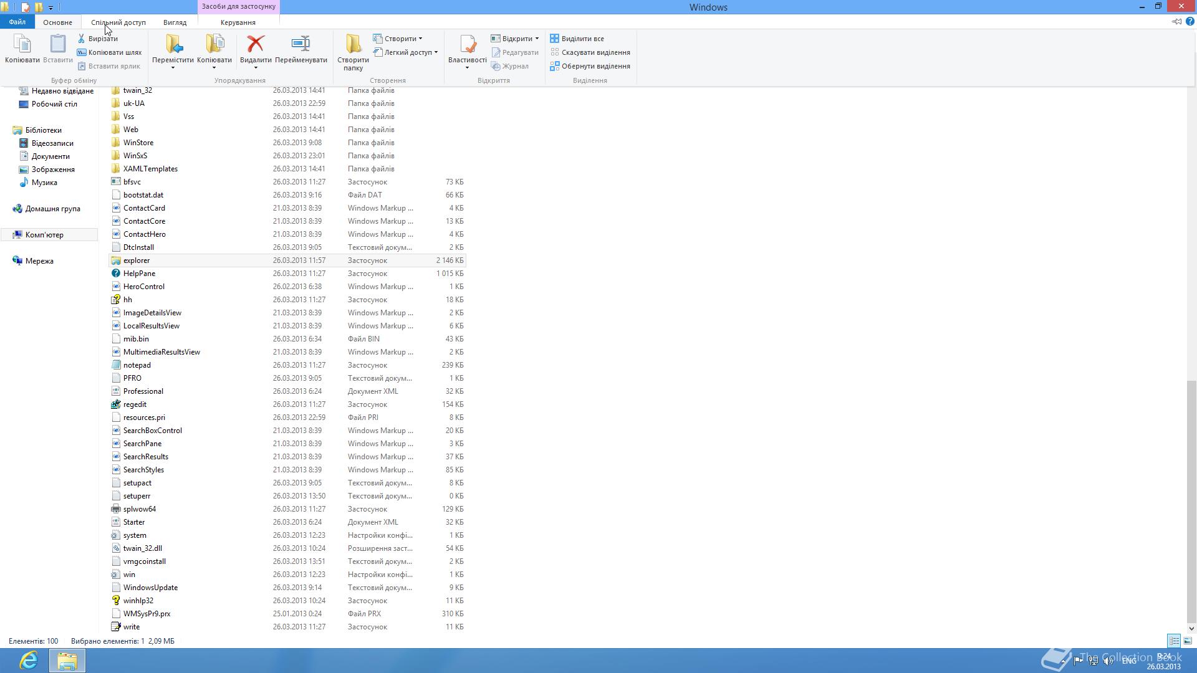Click File Explorer on the taskbar
The height and width of the screenshot is (673, 1197).
click(x=67, y=660)
